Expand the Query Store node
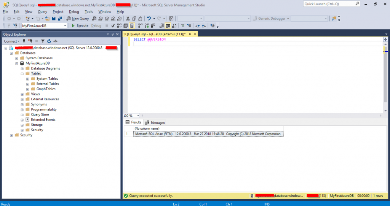Viewport: 390px width, 206px height. pyautogui.click(x=22, y=115)
